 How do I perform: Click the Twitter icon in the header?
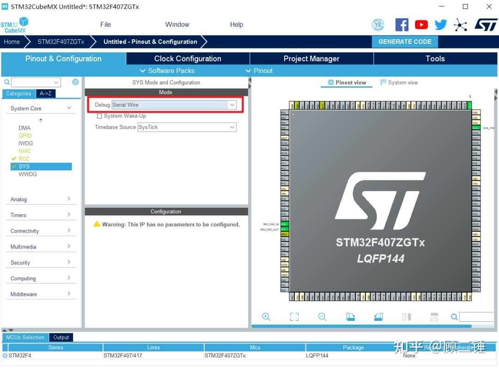point(440,24)
